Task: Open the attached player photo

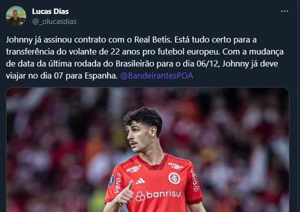Action: click(148, 149)
